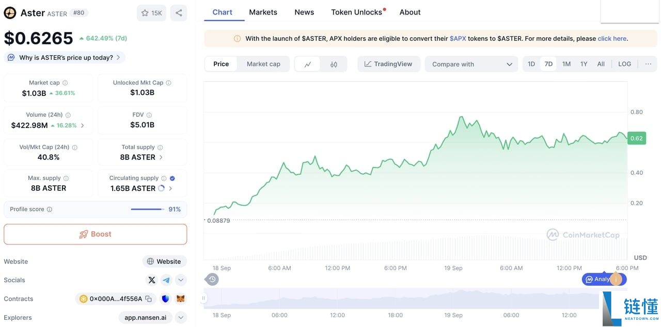
Task: Click the history clock icon under chart
Action: tap(213, 279)
